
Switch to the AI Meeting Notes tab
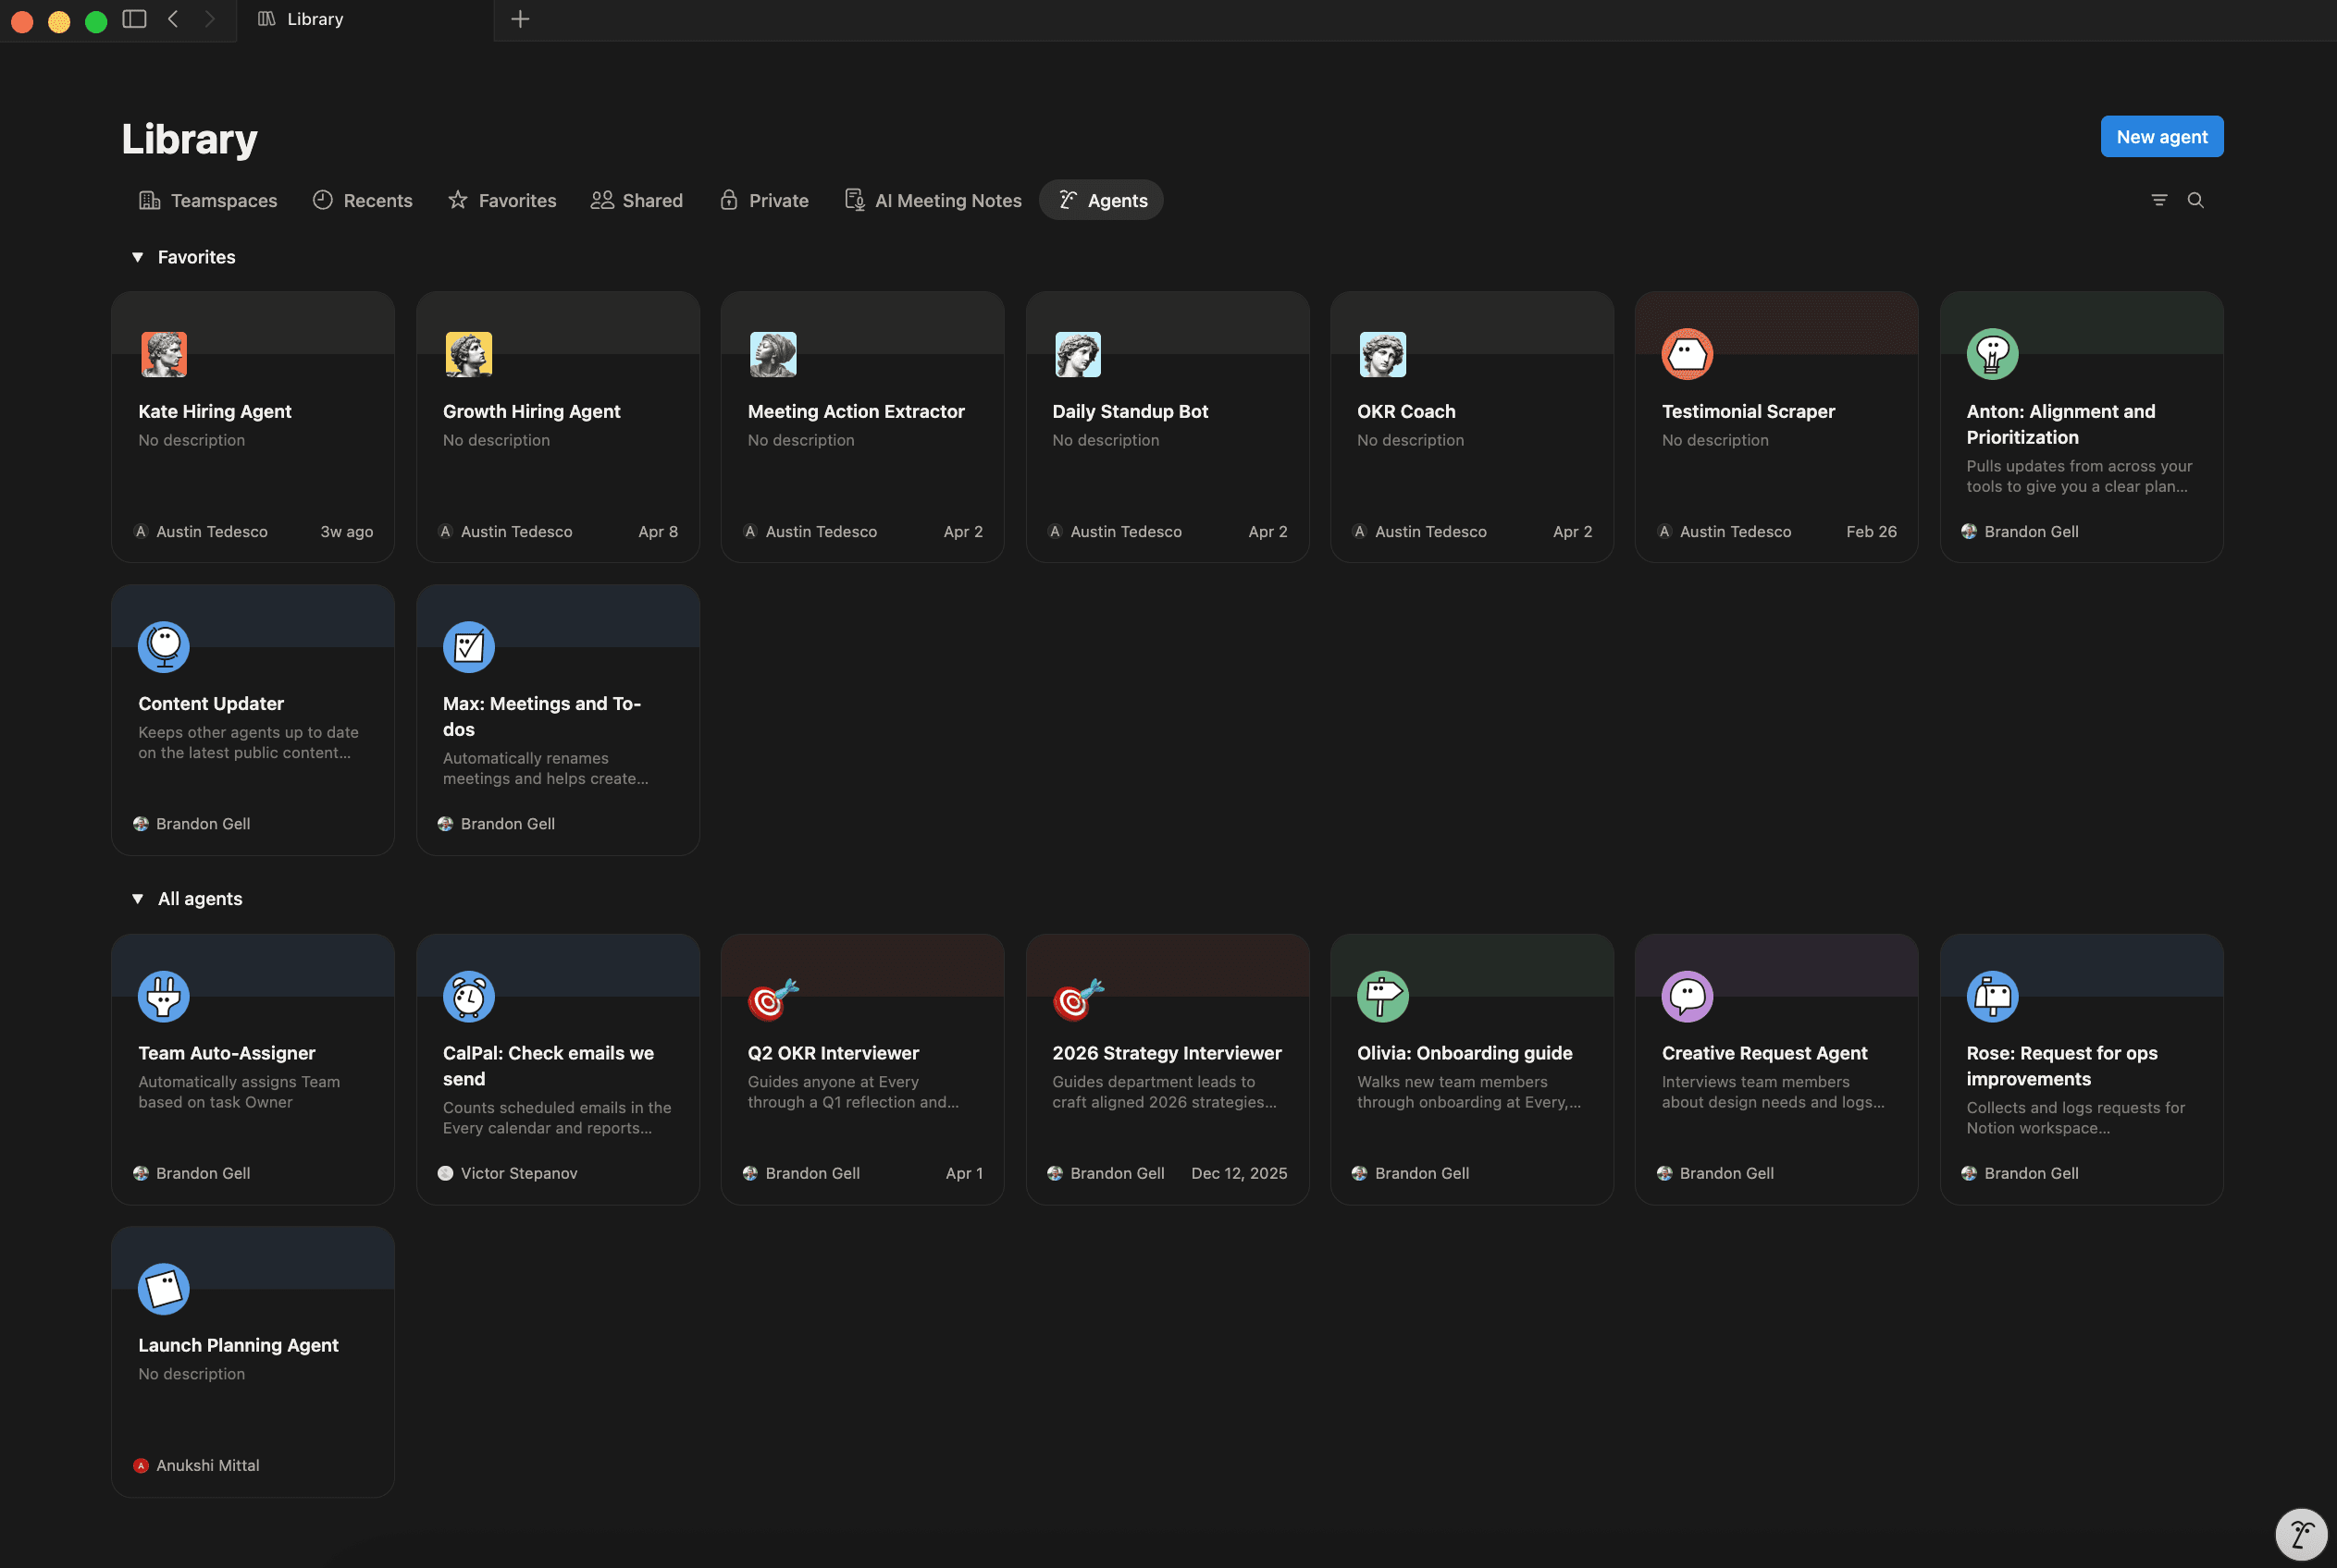pyautogui.click(x=934, y=200)
